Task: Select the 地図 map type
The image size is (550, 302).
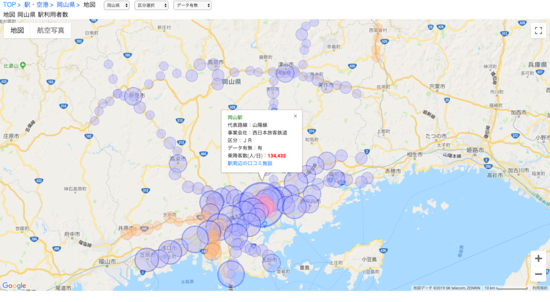Action: tap(17, 31)
